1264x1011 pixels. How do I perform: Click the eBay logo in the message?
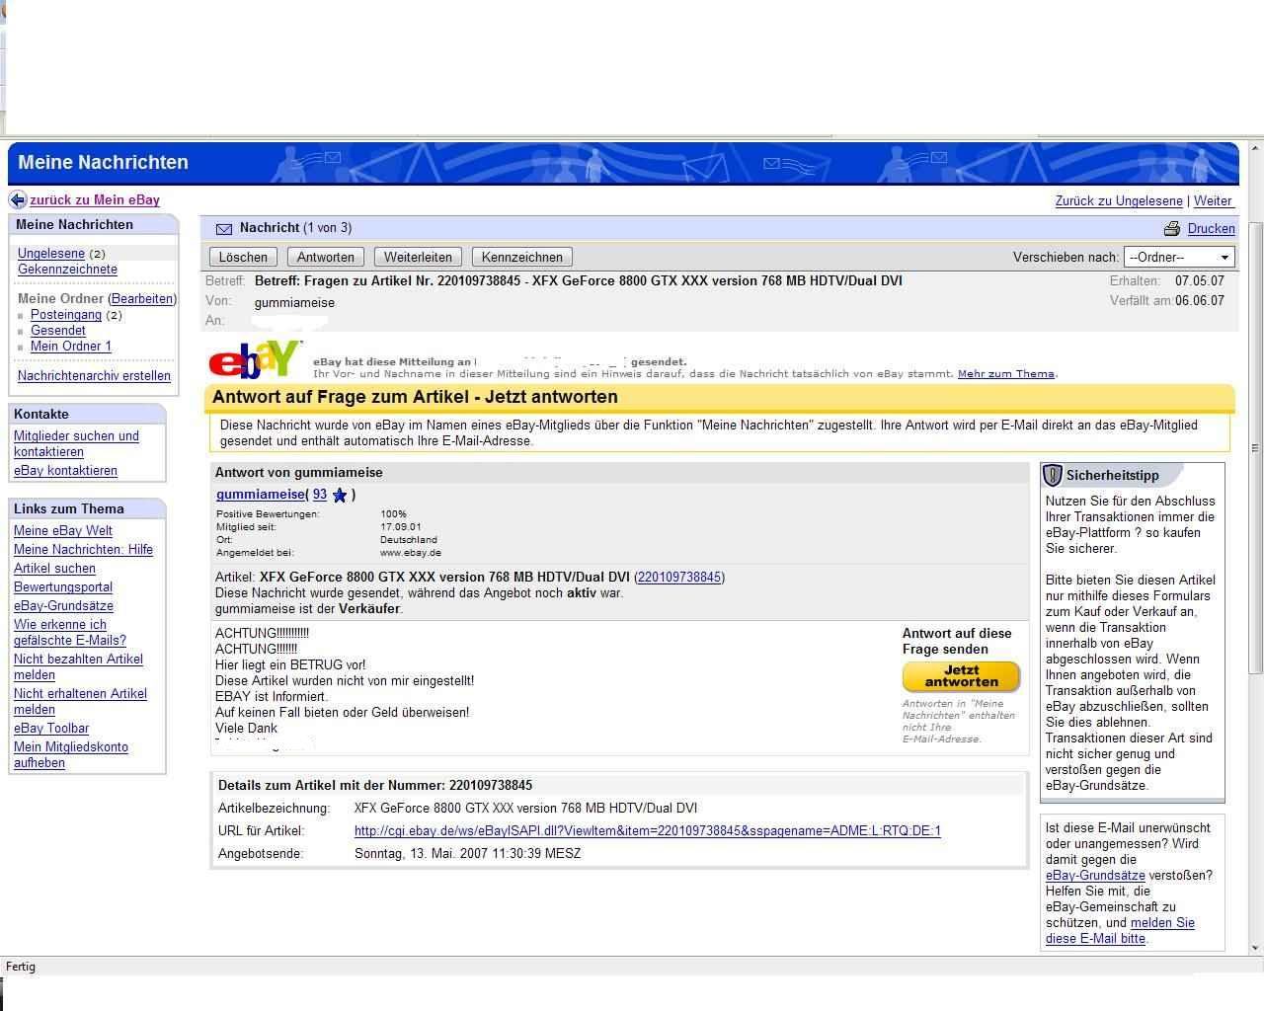[x=255, y=359]
